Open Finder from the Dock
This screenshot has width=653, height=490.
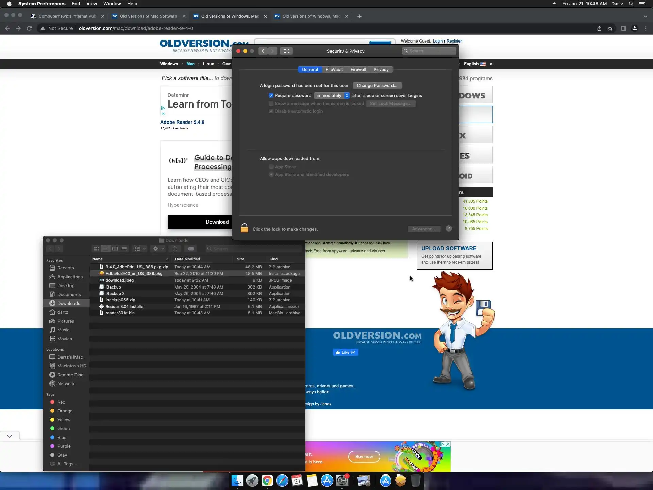point(237,480)
